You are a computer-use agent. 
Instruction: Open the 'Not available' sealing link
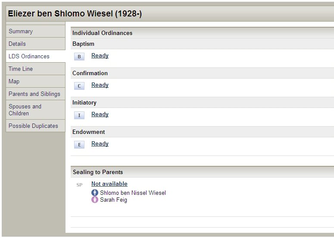coord(109,184)
